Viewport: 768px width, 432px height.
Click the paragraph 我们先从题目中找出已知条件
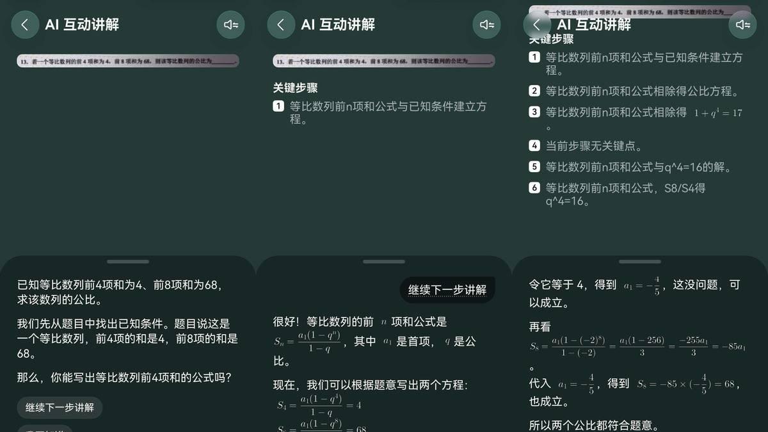(x=127, y=339)
